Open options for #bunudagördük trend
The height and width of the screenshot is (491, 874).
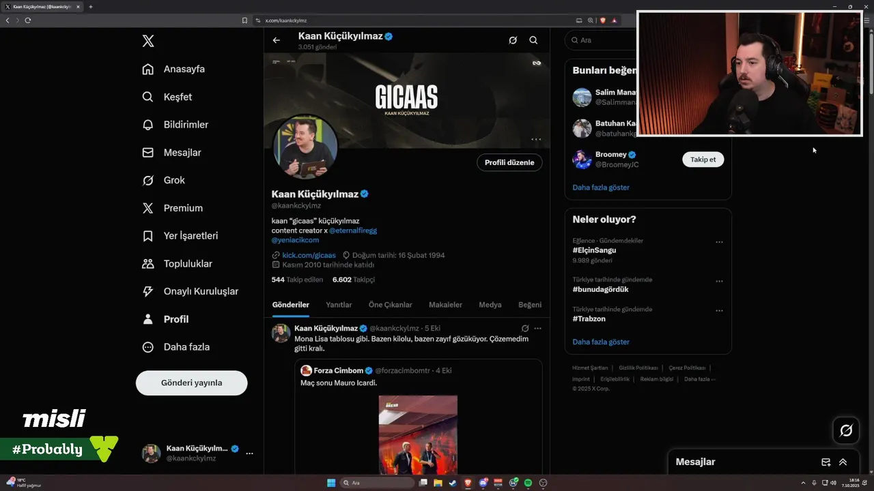719,281
